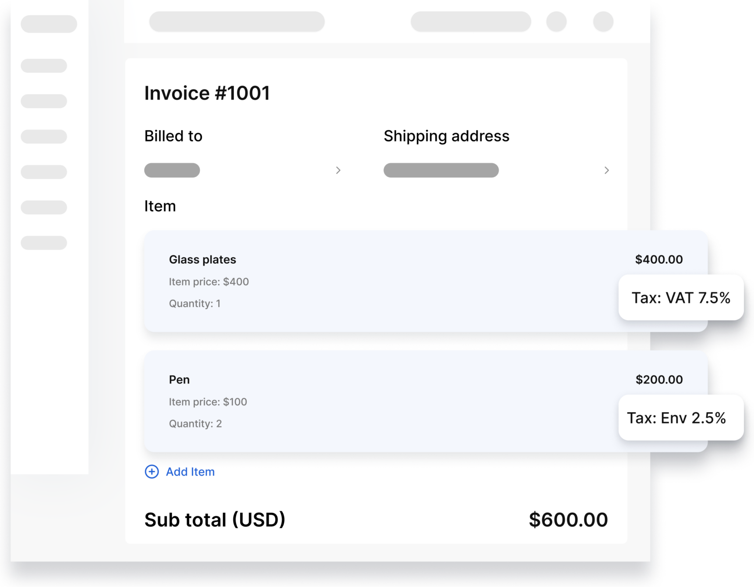Screen dimensions: 754x587
Task: Open the Tax: Env 2.5% tag
Action: coord(681,418)
